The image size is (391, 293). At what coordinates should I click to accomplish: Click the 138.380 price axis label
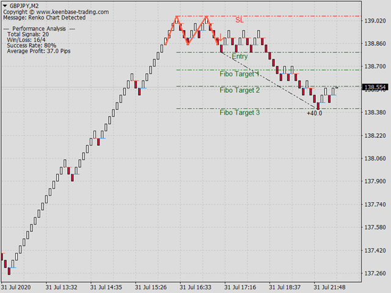(375, 112)
